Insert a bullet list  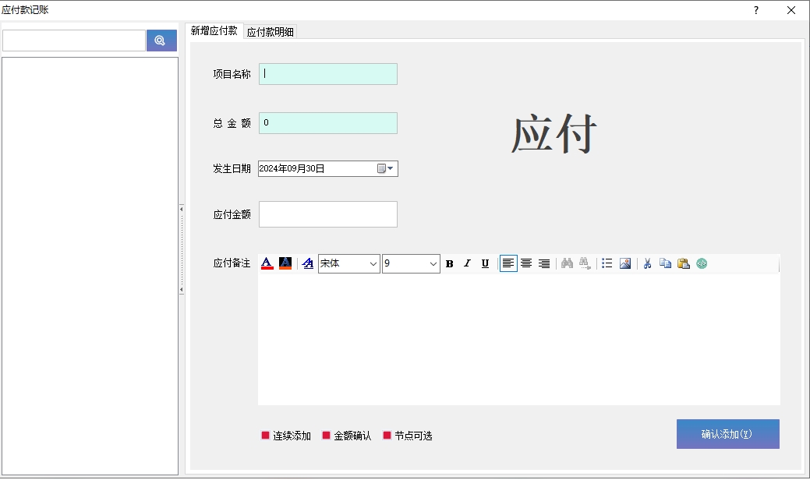tap(607, 263)
